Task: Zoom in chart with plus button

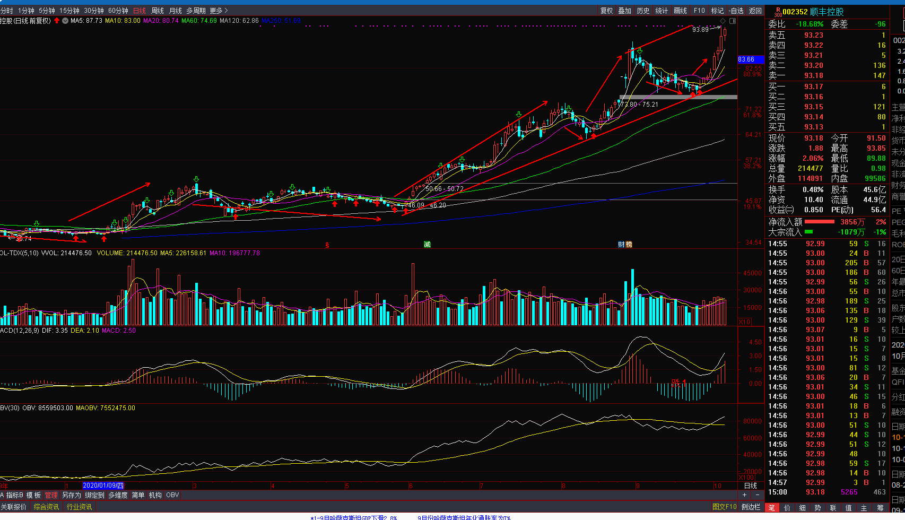Action: (x=744, y=495)
